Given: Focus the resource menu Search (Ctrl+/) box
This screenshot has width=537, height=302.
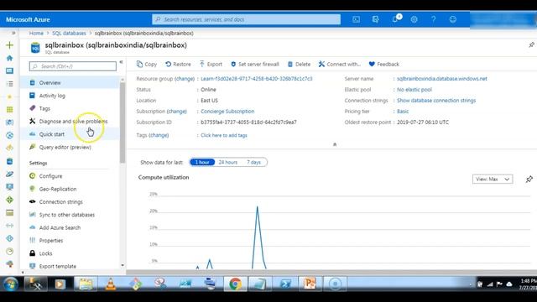Looking at the screenshot, I should coord(73,66).
